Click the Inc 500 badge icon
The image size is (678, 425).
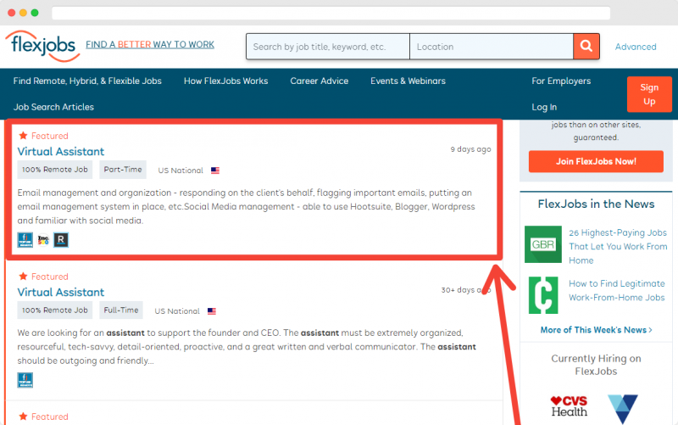click(x=43, y=240)
